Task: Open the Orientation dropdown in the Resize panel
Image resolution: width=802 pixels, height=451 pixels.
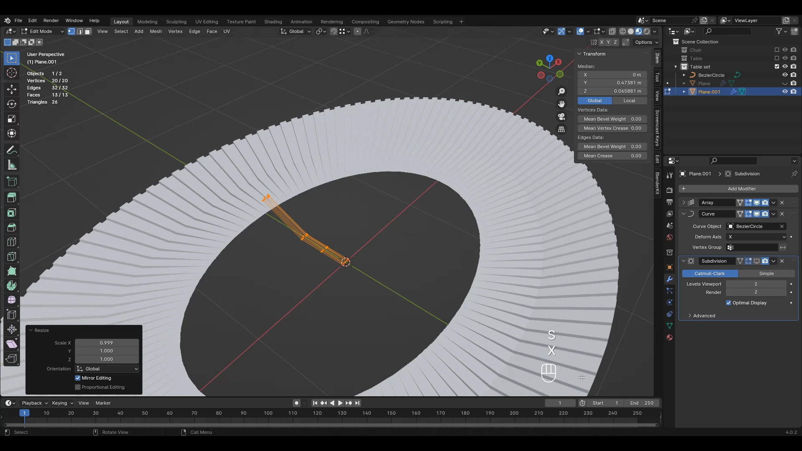Action: (107, 369)
